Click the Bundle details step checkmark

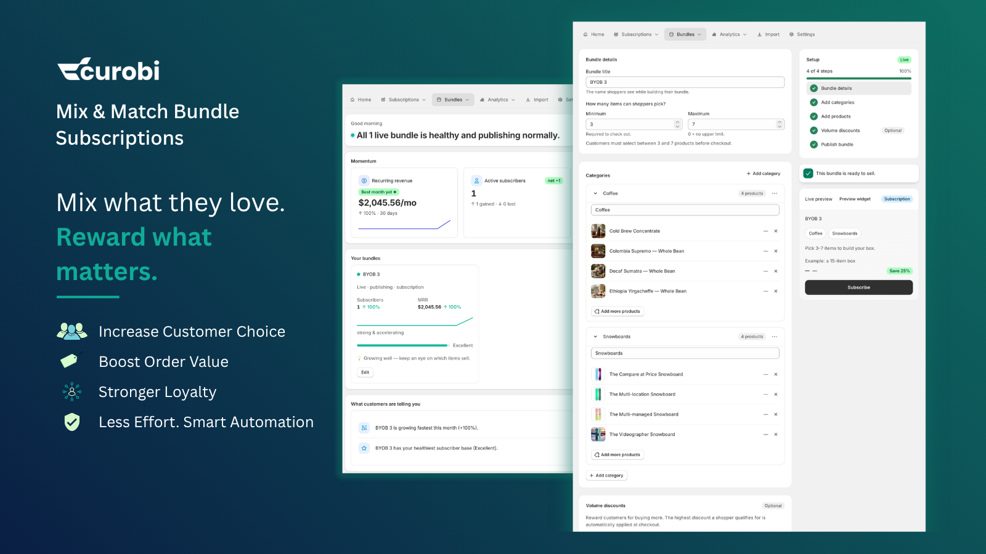(x=813, y=89)
